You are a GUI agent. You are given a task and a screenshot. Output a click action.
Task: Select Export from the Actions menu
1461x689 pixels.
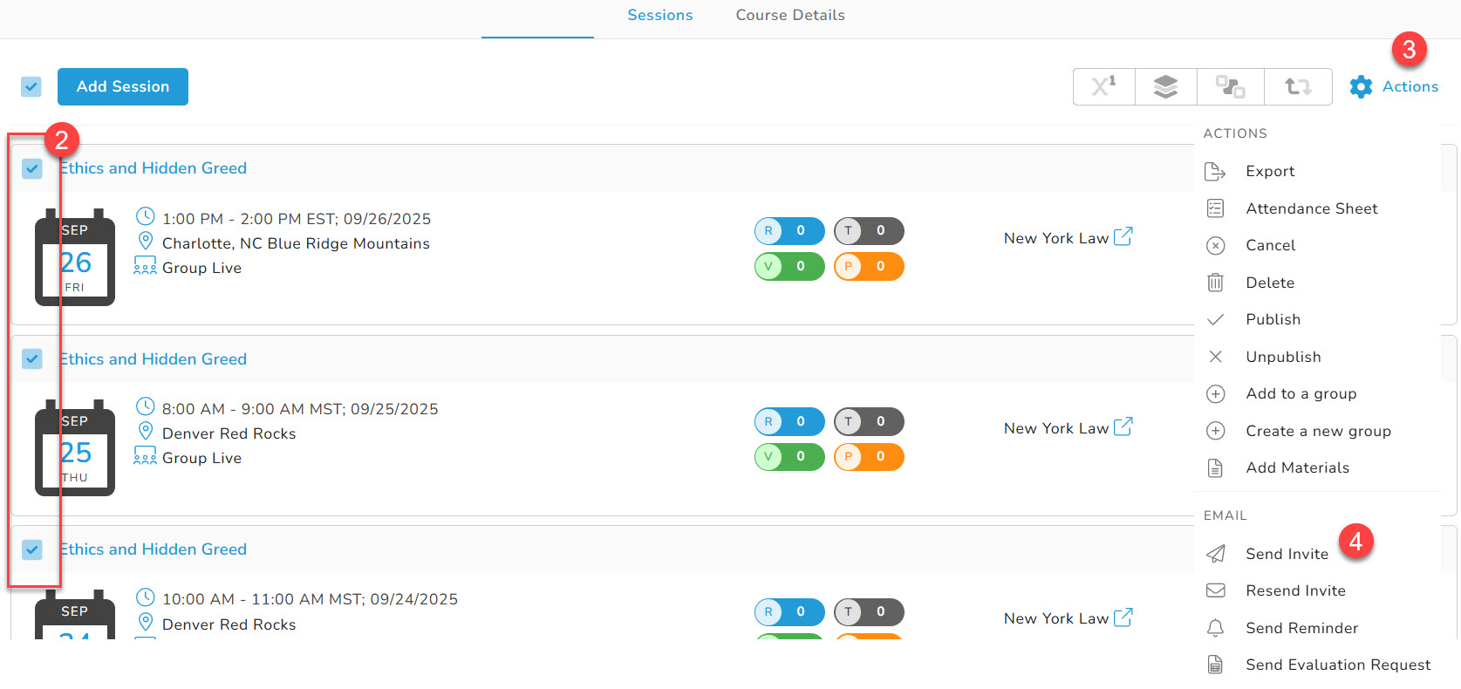(1270, 171)
